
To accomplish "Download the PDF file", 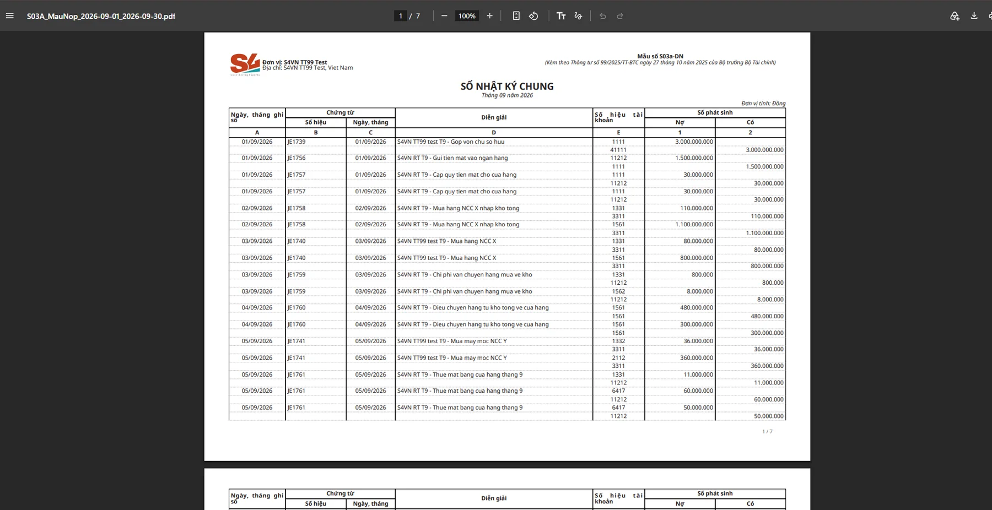I will click(974, 16).
